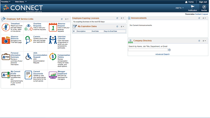Open the Absence Request link
Viewport: 210px width, 118px height.
(61, 25)
